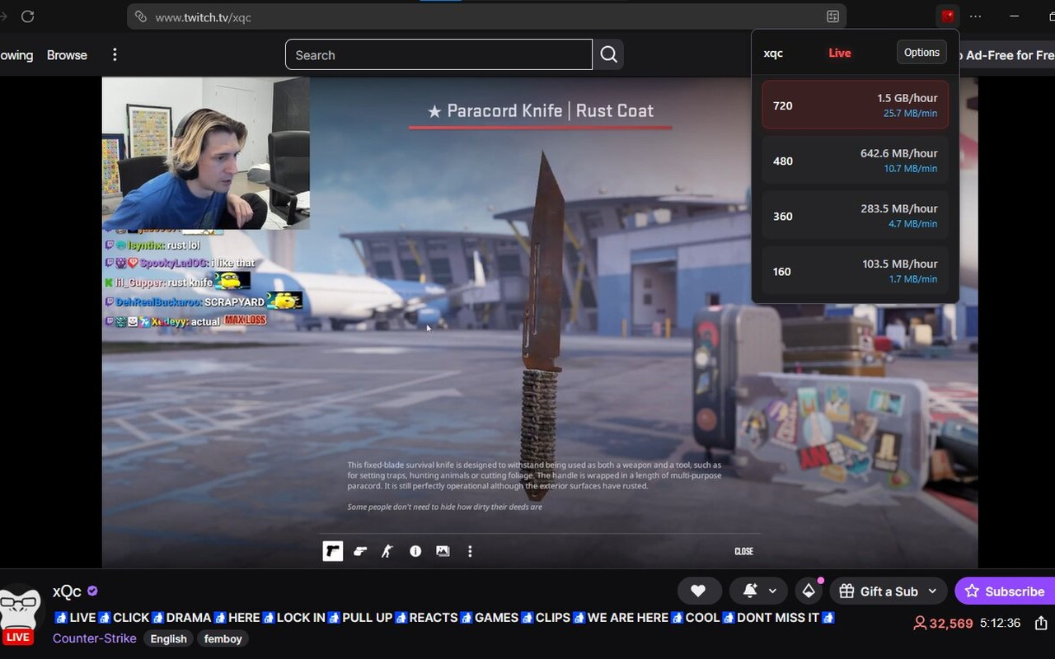Open the xQc channel name link
Screen dimensions: 1055x659
[67, 591]
